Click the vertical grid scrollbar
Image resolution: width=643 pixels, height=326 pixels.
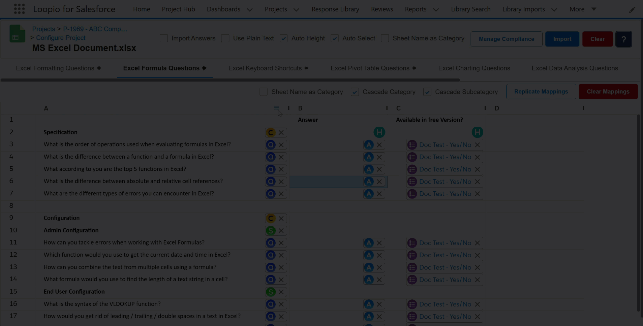(x=638, y=213)
